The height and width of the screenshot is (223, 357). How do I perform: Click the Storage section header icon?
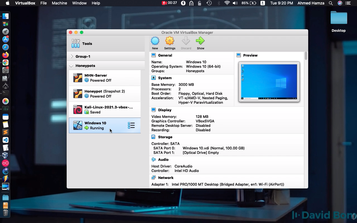tap(153, 137)
